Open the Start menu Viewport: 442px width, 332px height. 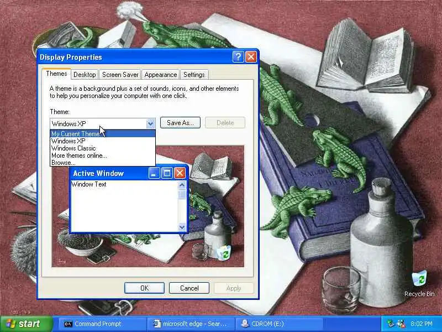(26, 324)
